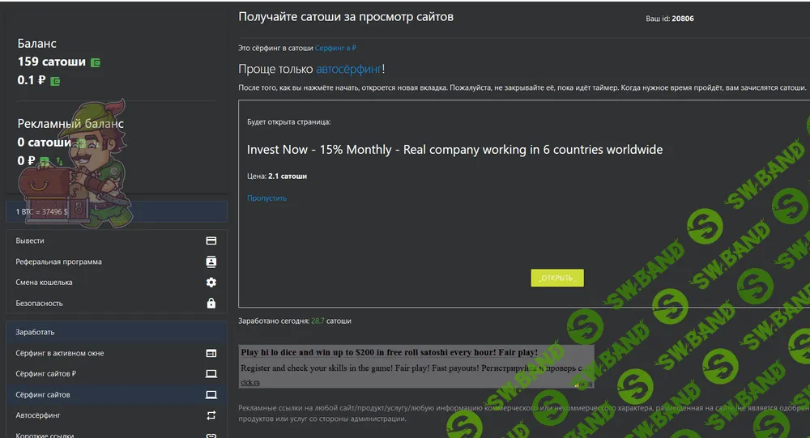Click the Заработать section header
This screenshot has height=438, width=810.
coord(35,332)
